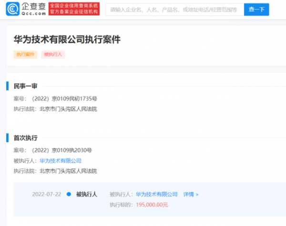This screenshot has height=226, width=286.
Task: Click the court name under 民事一审
Action: point(68,109)
